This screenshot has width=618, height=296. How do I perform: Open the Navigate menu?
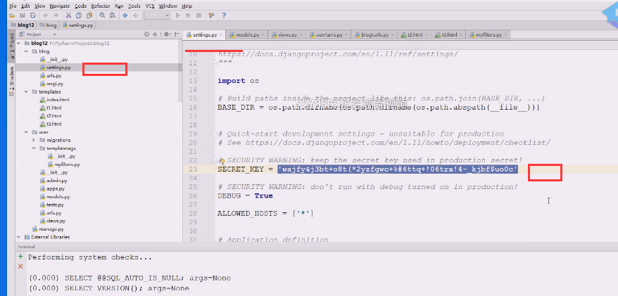point(60,6)
